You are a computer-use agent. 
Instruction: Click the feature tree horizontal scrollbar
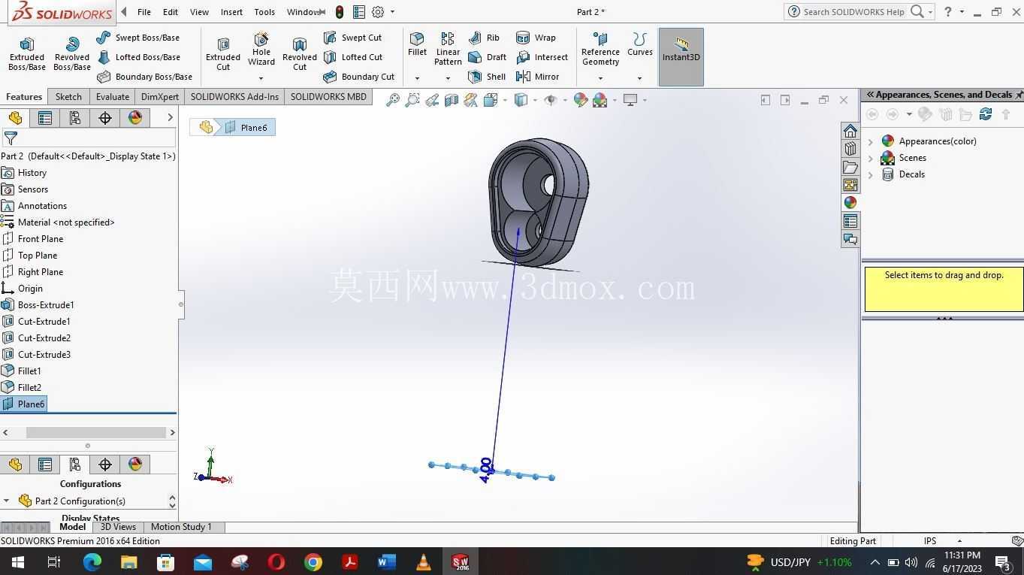96,432
